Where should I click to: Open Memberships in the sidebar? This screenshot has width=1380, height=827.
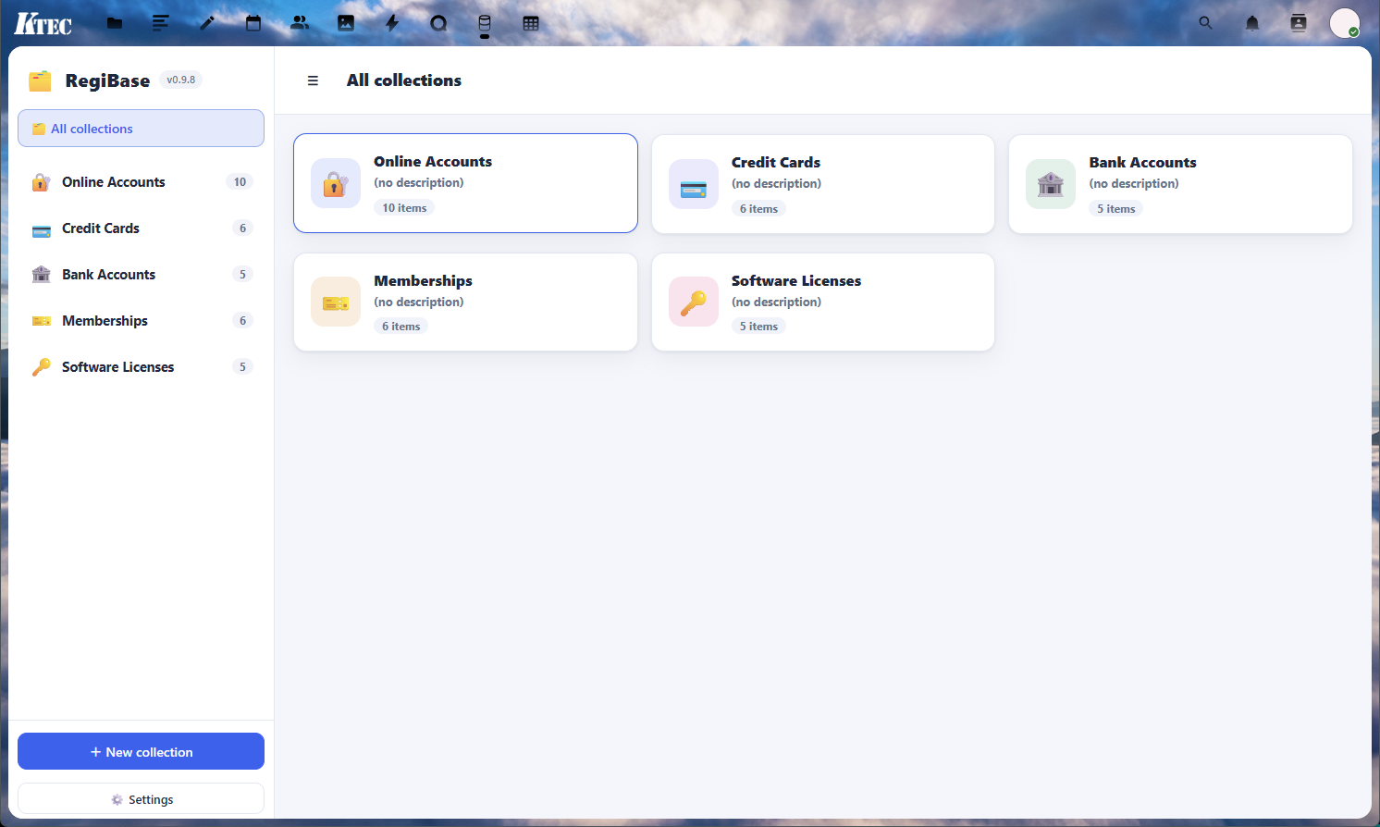coord(141,321)
